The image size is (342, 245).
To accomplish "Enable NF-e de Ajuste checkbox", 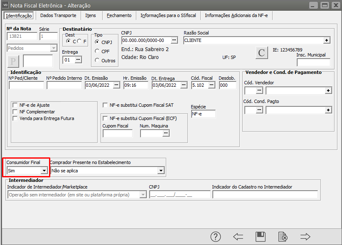I will pos(15,105).
